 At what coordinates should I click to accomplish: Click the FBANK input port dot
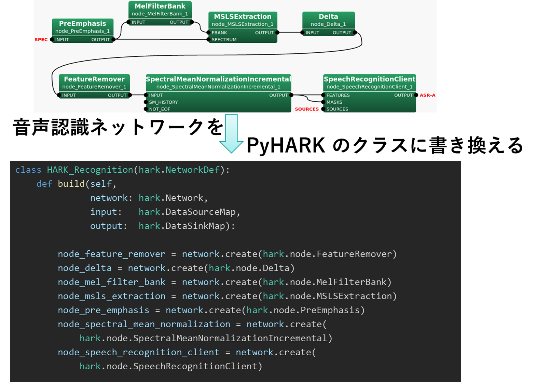point(209,33)
